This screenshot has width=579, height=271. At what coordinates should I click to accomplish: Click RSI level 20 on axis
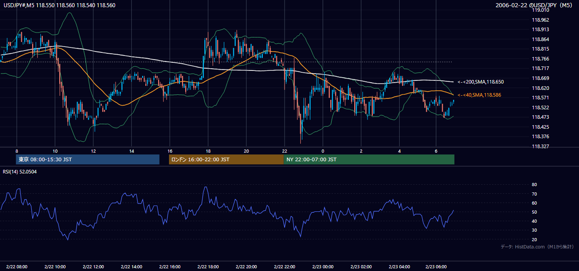534,239
